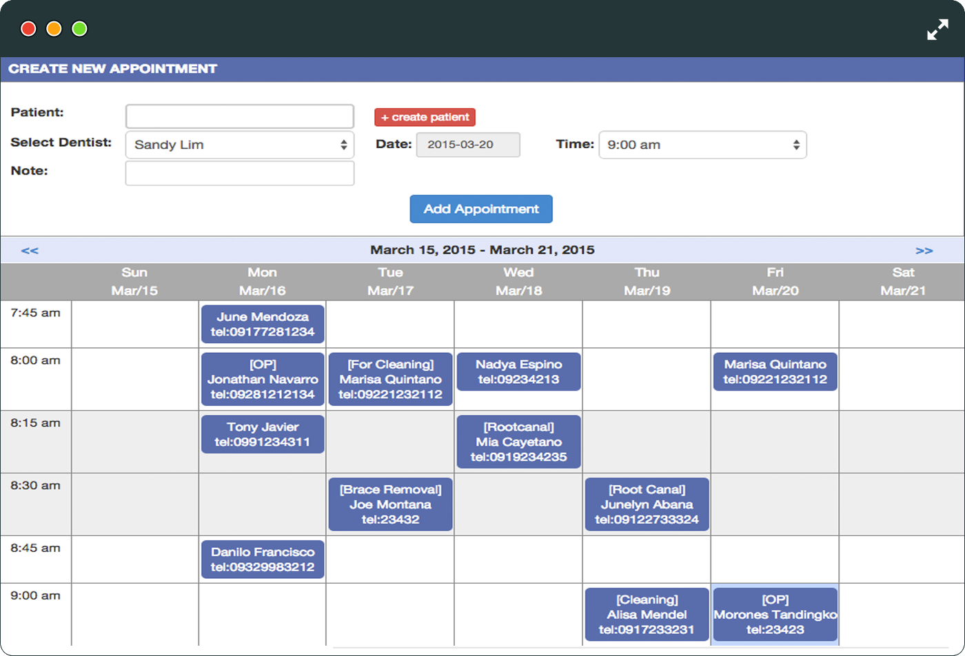
Task: Open Mia Cayetano Rootcanal appointment
Action: point(519,442)
